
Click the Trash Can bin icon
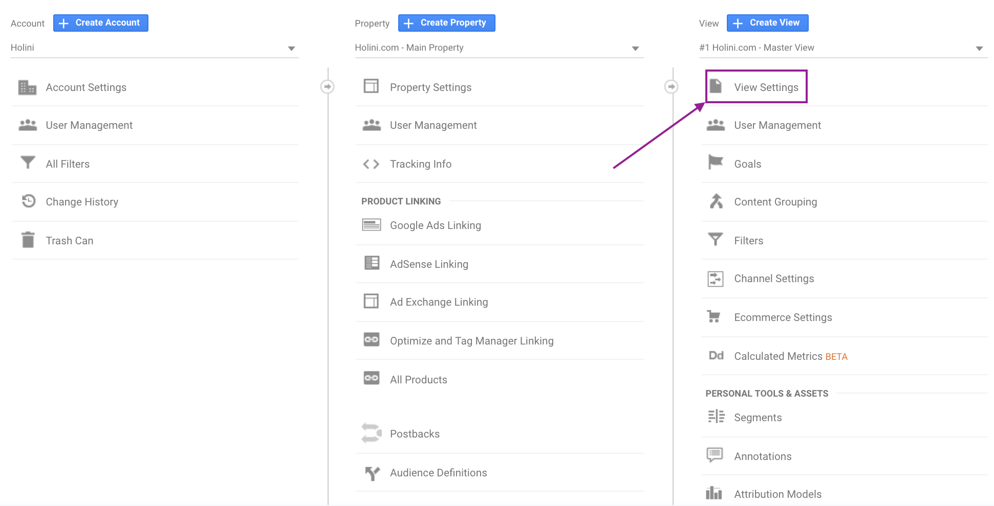[28, 239]
